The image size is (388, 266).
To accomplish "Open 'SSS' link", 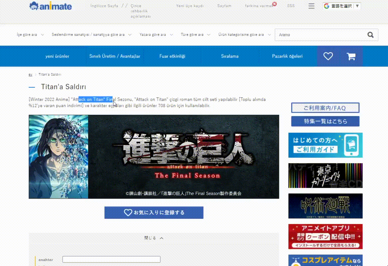I will 291,6.
